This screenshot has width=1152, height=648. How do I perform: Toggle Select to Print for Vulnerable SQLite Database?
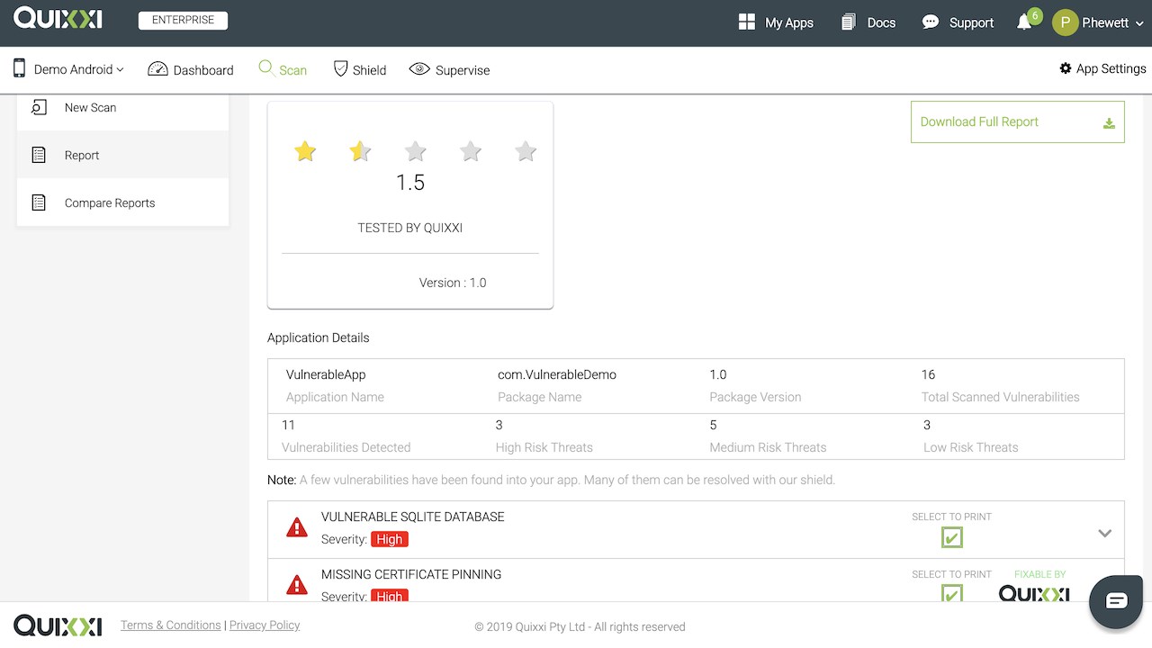pos(951,537)
